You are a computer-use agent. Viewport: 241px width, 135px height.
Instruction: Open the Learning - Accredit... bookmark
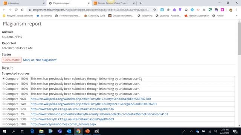point(168,16)
